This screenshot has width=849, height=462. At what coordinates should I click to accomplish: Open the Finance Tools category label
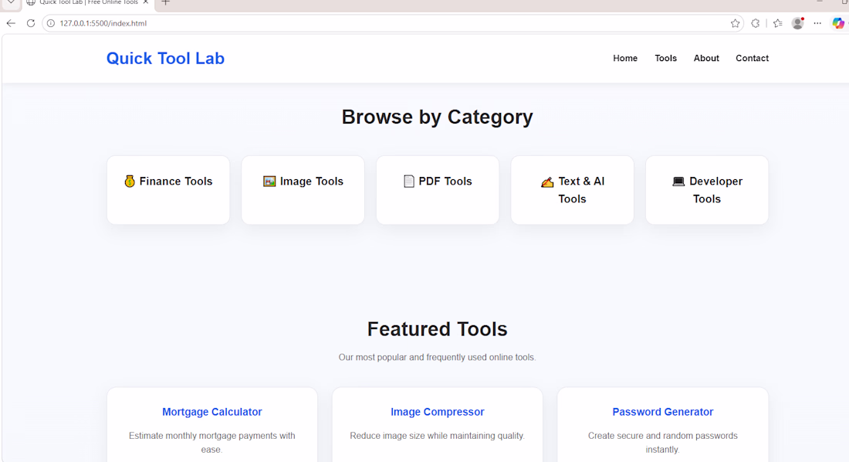pyautogui.click(x=176, y=181)
